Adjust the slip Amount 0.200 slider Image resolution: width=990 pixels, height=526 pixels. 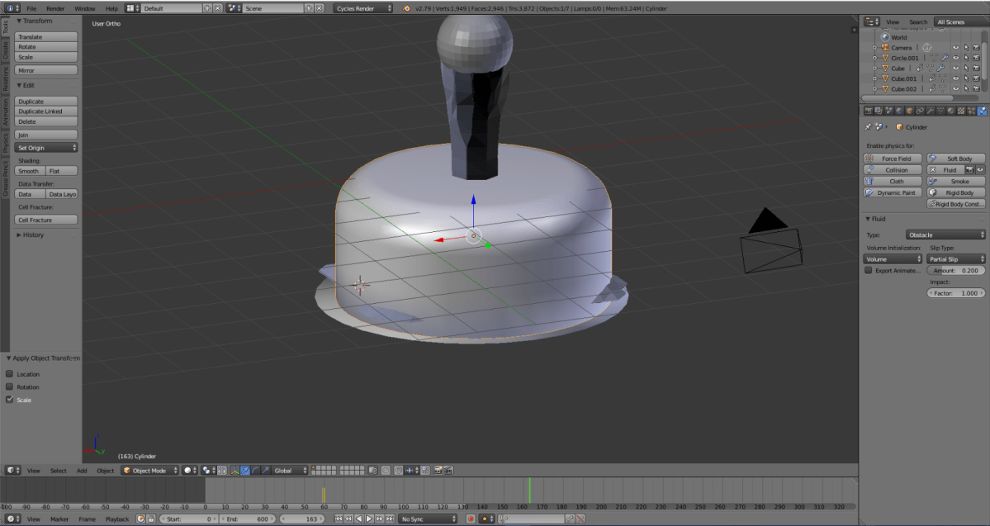[956, 270]
